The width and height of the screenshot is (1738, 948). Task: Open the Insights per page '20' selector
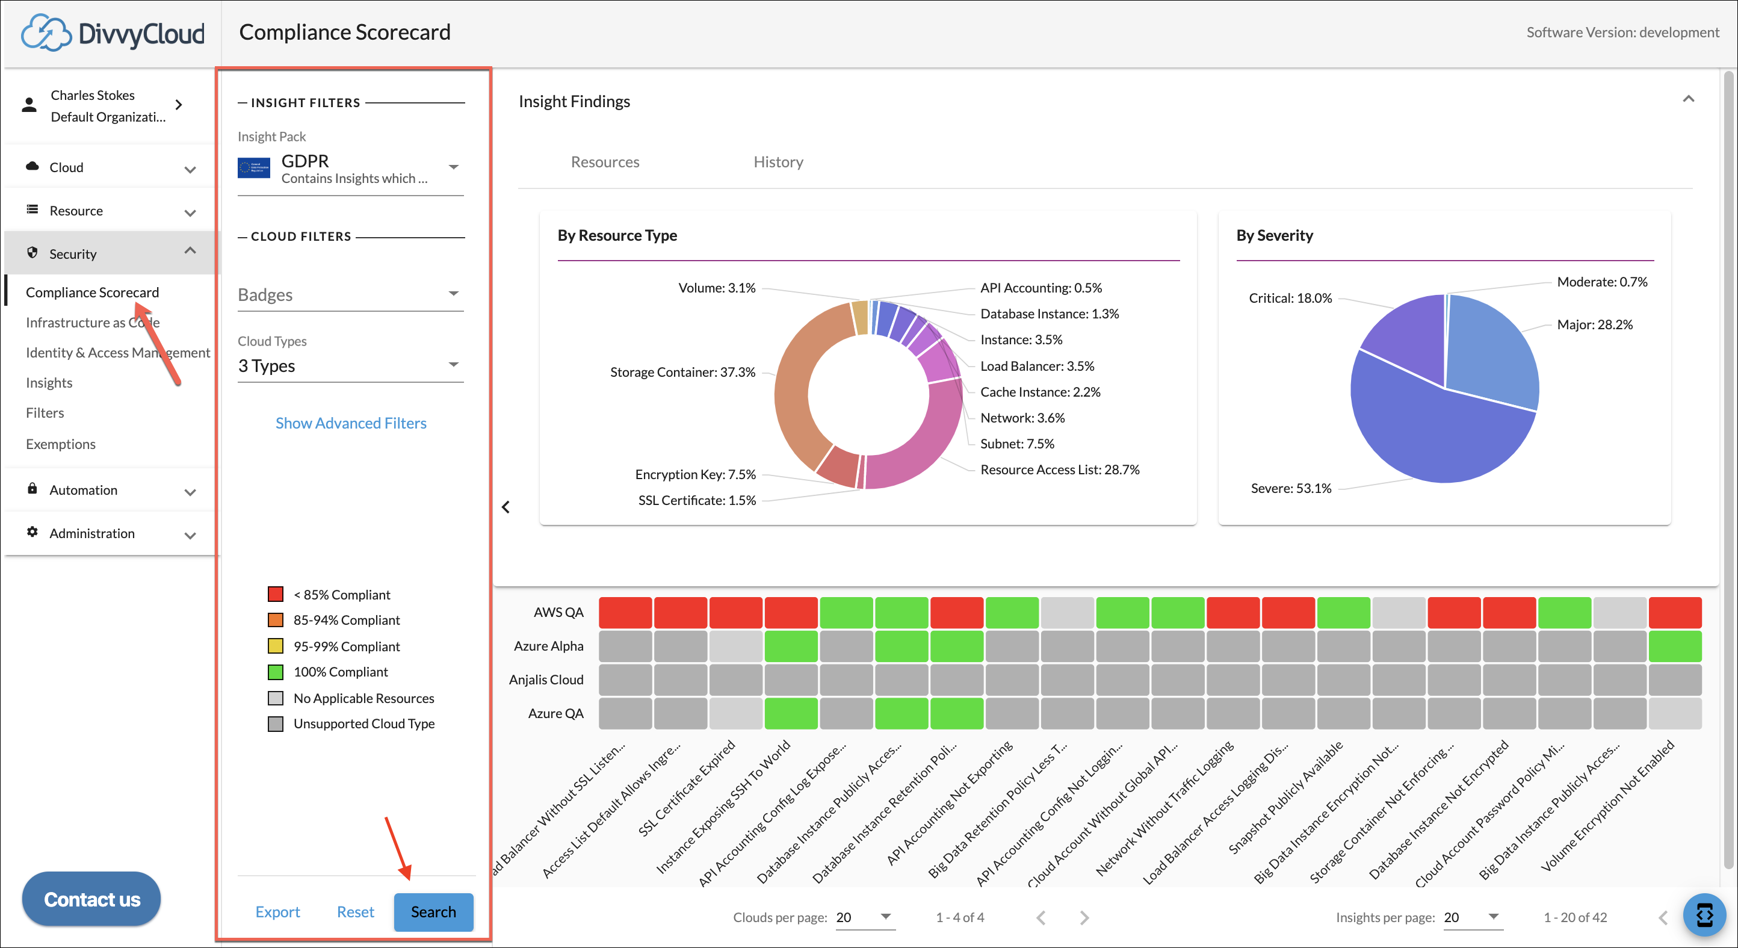pyautogui.click(x=1473, y=917)
